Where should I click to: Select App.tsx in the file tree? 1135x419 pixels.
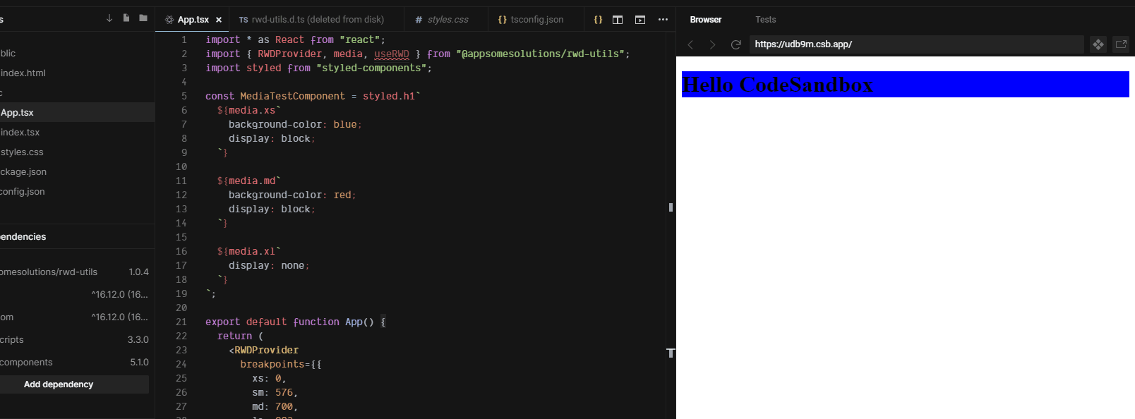pyautogui.click(x=77, y=113)
